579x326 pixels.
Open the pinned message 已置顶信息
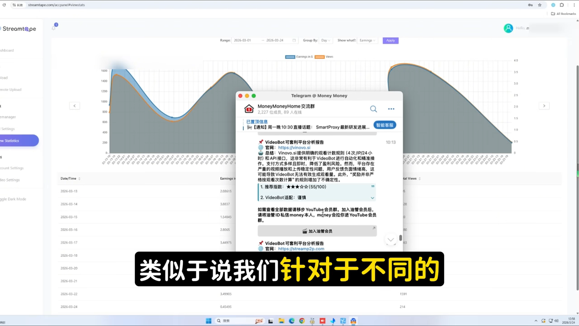coord(308,125)
